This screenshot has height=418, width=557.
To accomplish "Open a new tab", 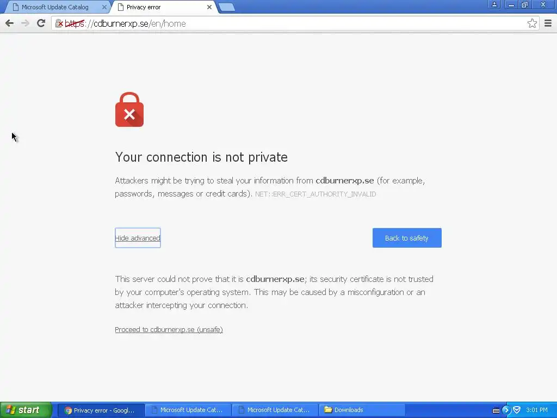I will click(227, 7).
